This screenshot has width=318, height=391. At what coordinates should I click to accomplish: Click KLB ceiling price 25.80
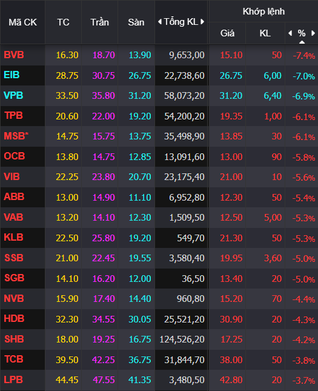tap(104, 238)
